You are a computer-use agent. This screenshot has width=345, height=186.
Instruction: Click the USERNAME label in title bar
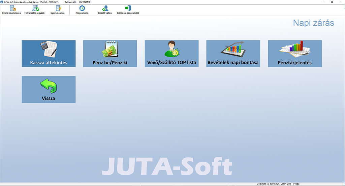pyautogui.click(x=85, y=2)
